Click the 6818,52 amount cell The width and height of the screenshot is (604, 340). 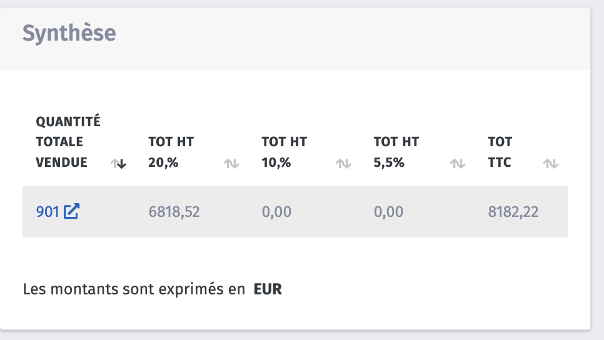(174, 212)
